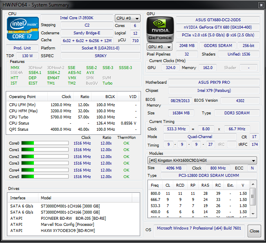
Task: Click the Core0 usage bar
Action: tap(45, 143)
